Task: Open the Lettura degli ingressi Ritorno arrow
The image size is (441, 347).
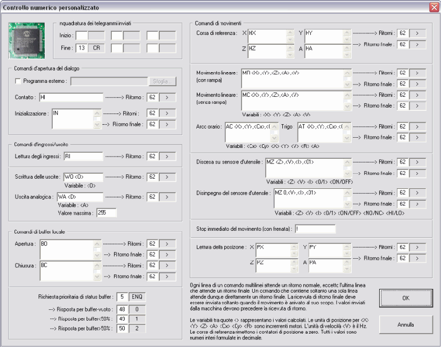Action: click(x=167, y=157)
